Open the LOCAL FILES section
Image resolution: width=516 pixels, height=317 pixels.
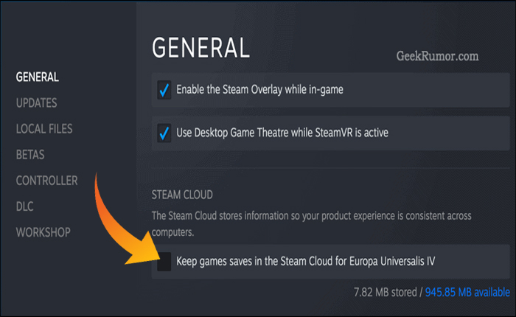coord(44,129)
